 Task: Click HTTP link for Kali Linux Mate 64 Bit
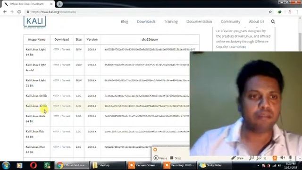point(56,116)
